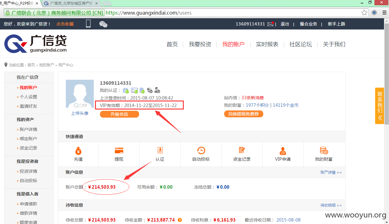Click 2015-08-08 latest due date

pos(288,220)
